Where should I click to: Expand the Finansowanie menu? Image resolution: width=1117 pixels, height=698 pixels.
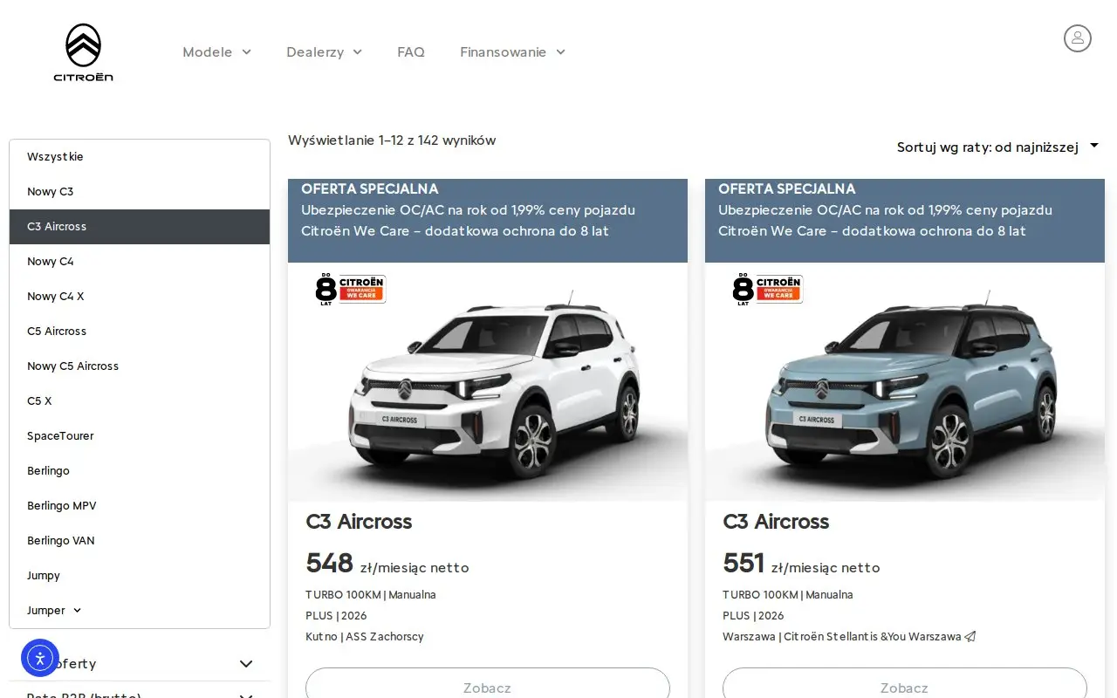(x=512, y=52)
